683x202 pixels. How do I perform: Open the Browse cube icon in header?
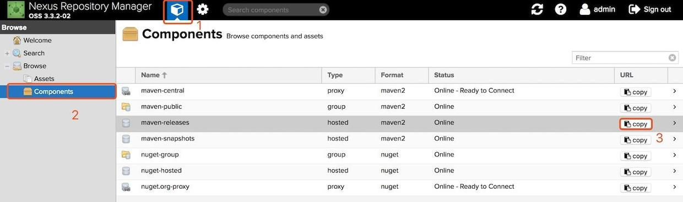(178, 10)
